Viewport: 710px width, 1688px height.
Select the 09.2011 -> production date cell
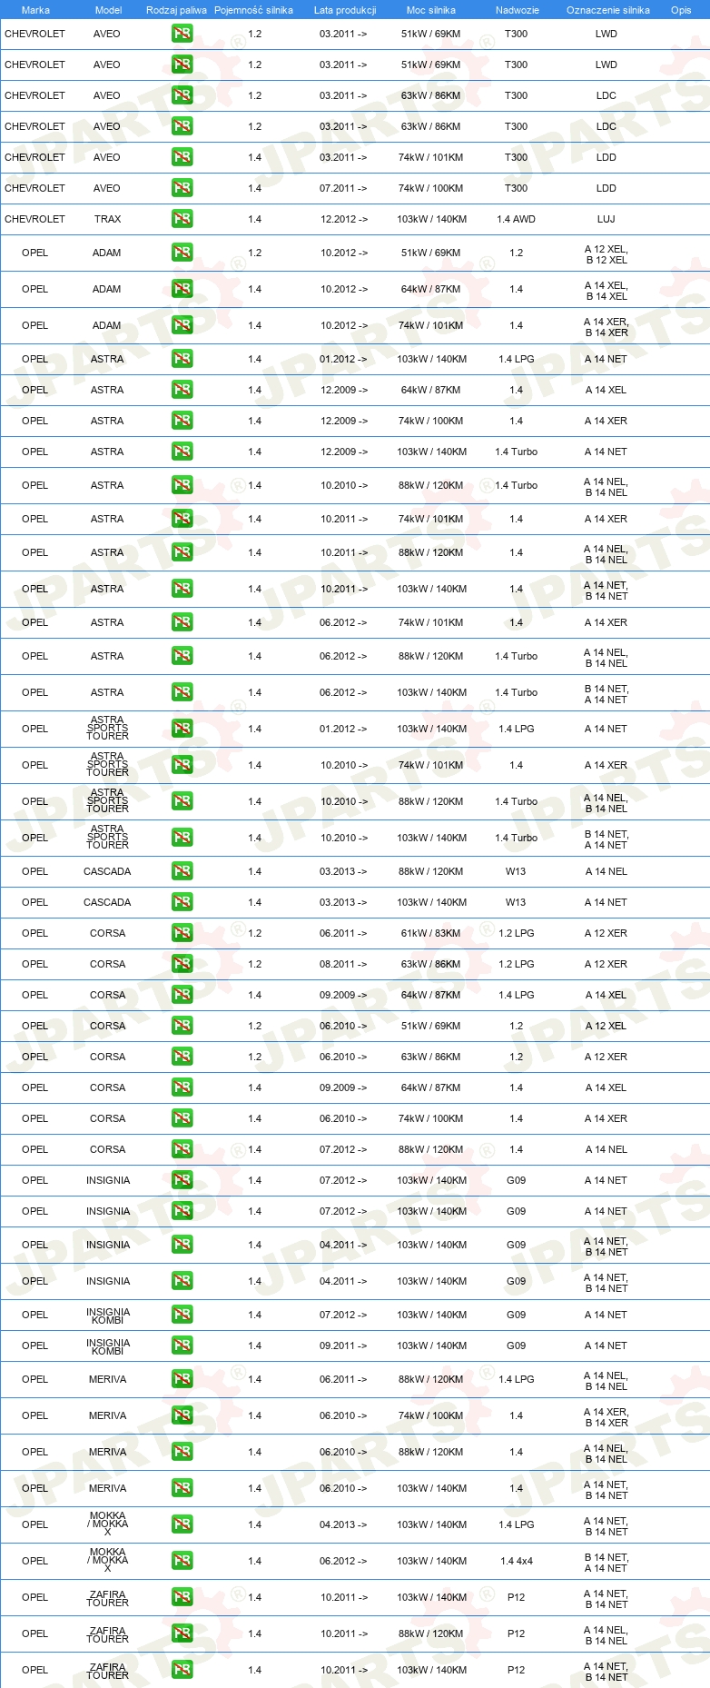pyautogui.click(x=343, y=1345)
